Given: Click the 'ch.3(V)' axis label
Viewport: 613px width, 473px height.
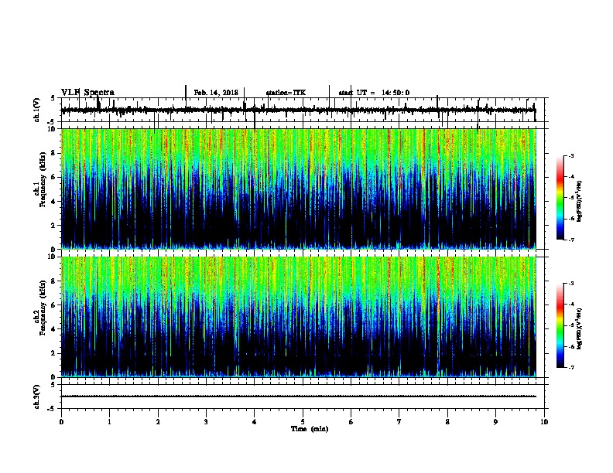Looking at the screenshot, I should (36, 396).
